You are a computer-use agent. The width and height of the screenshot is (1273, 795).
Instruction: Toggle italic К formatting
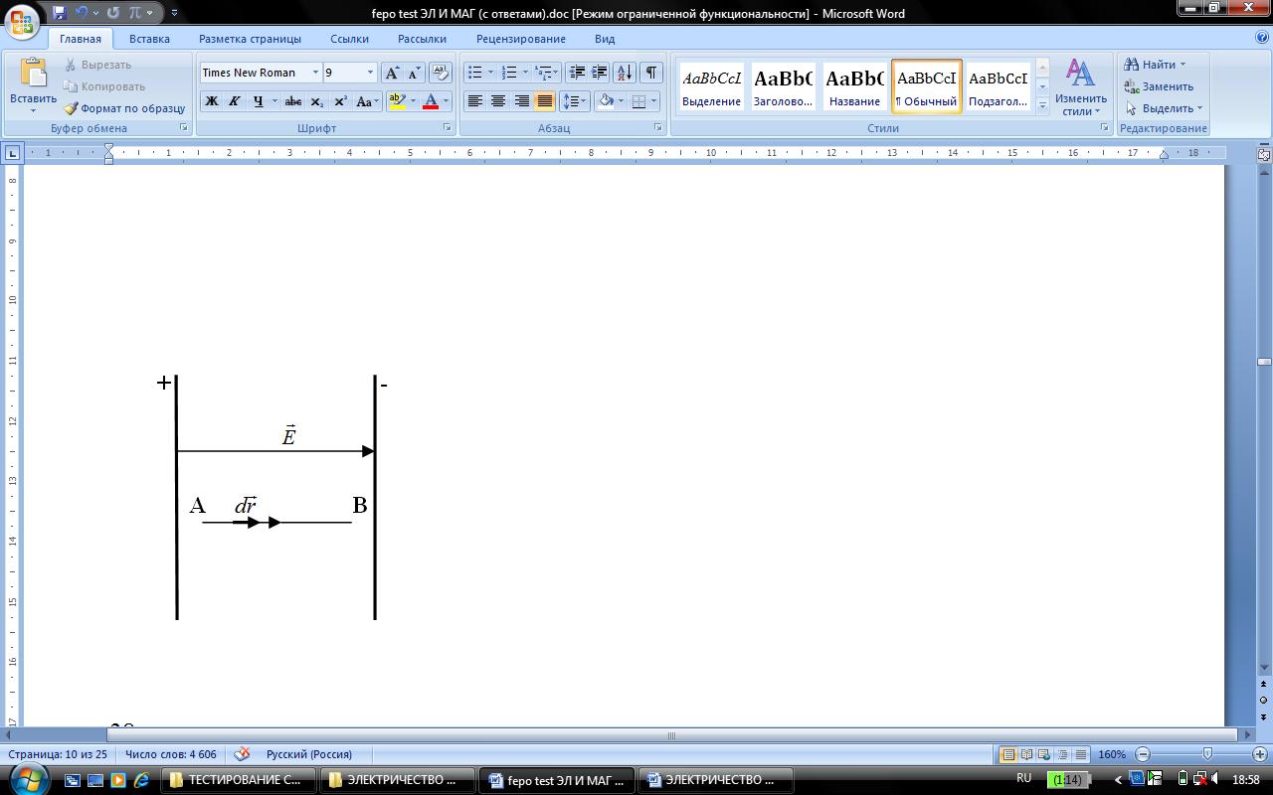[x=235, y=101]
